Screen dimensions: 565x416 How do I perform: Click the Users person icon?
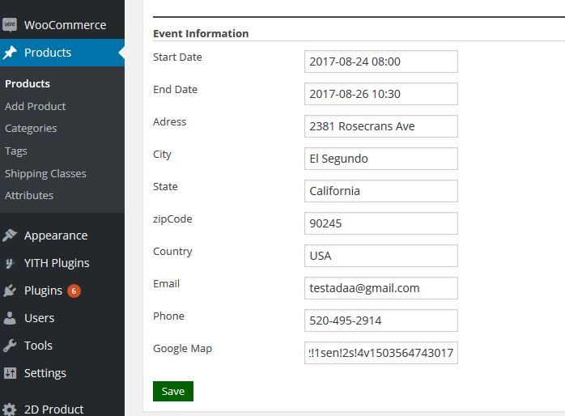[10, 318]
